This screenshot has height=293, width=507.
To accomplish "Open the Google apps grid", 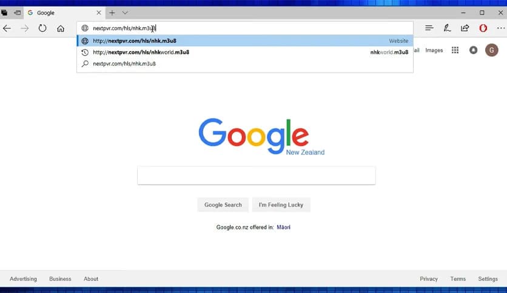I will pyautogui.click(x=455, y=50).
